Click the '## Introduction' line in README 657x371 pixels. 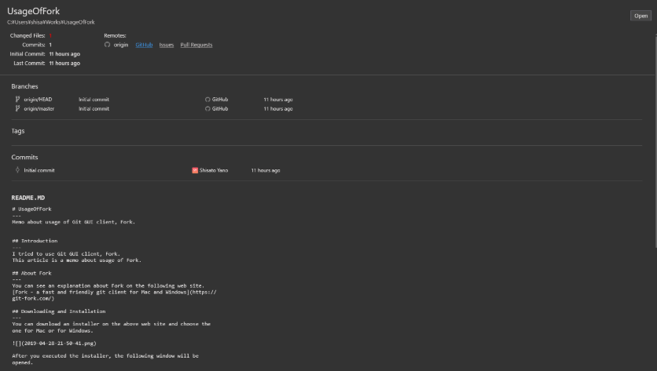(x=35, y=241)
